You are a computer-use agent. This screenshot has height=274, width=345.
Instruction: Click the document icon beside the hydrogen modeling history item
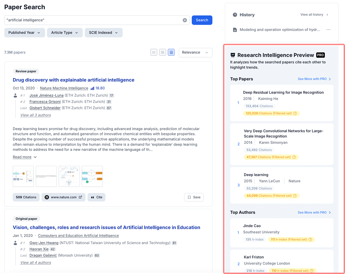click(x=235, y=30)
